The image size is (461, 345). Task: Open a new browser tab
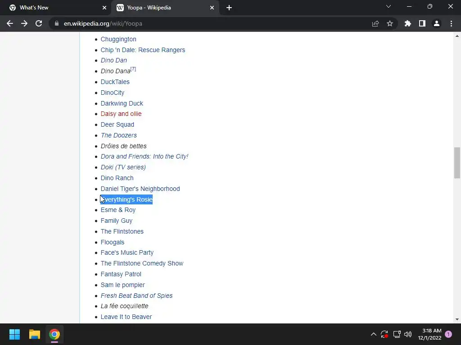pyautogui.click(x=229, y=8)
